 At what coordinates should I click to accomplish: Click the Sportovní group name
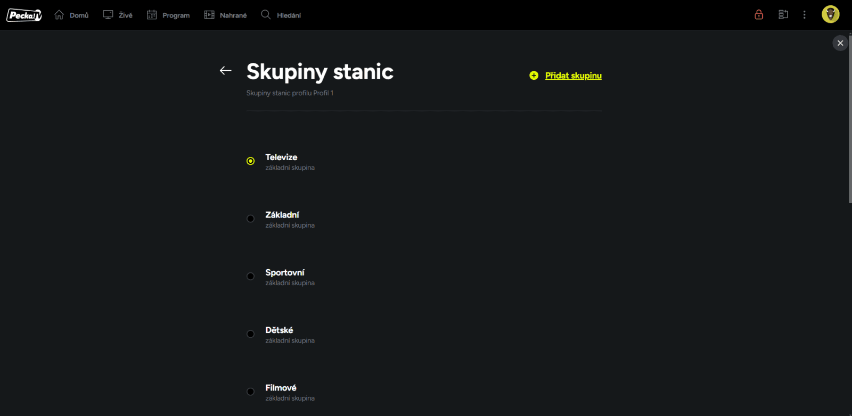coord(285,272)
